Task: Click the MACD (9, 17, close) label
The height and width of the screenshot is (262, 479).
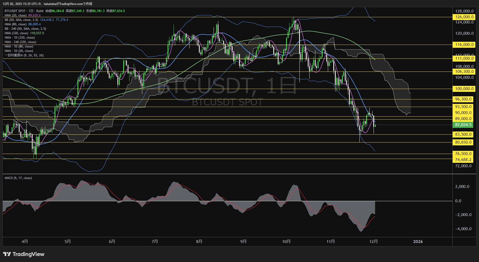Action: pos(18,178)
